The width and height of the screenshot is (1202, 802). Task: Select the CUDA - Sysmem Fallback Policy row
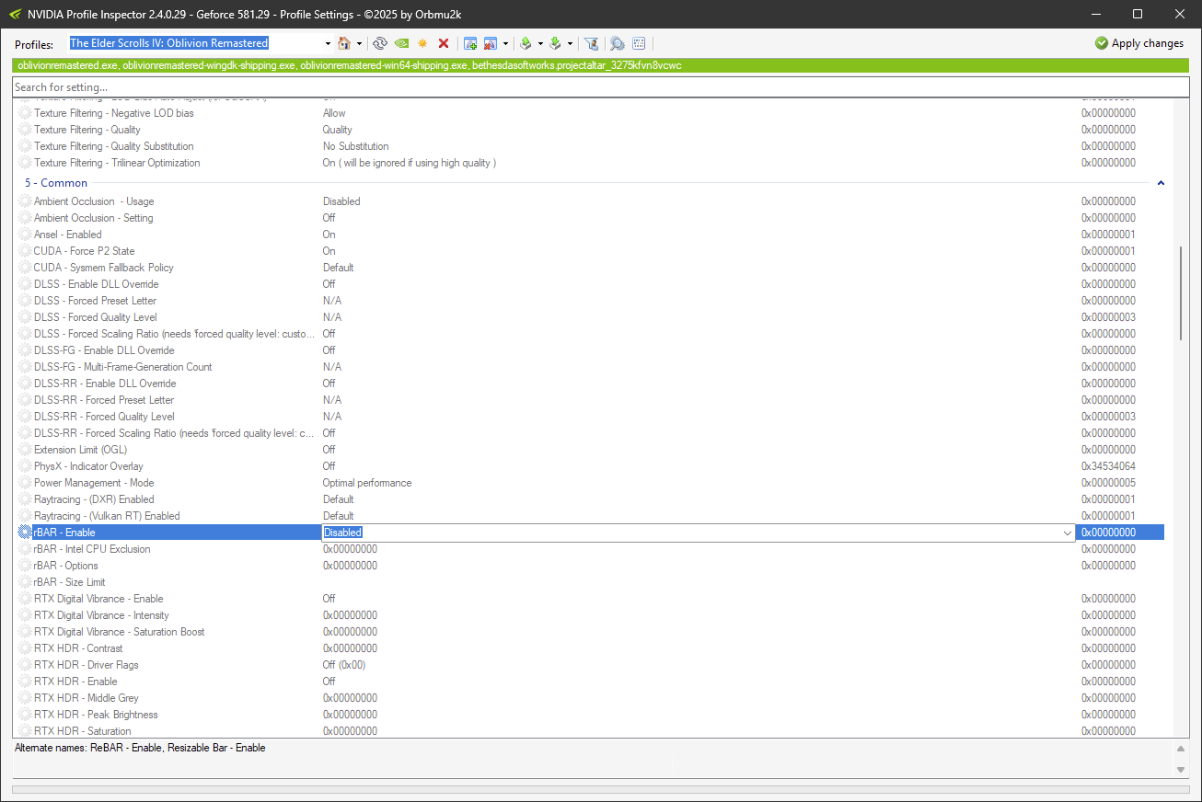point(591,268)
